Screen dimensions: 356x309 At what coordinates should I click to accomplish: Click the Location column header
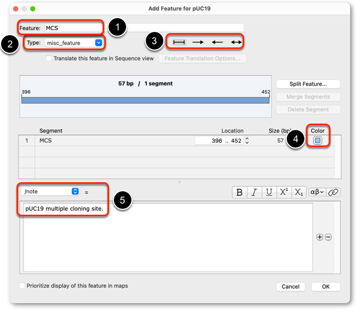232,131
